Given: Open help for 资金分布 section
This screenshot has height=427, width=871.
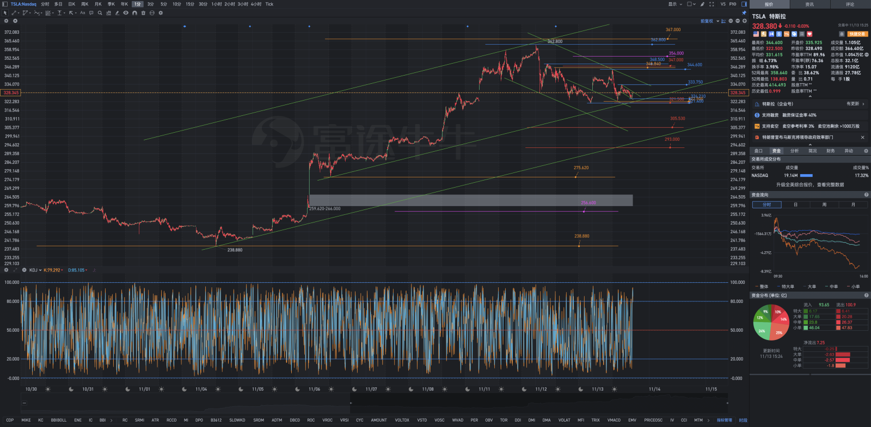Looking at the screenshot, I should [x=866, y=295].
